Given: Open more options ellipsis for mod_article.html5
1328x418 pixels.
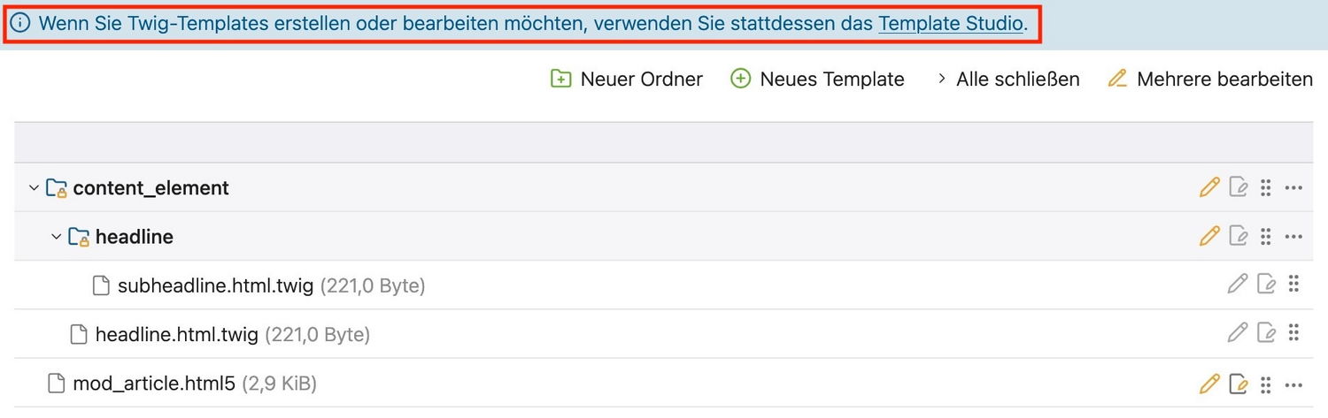Looking at the screenshot, I should pyautogui.click(x=1293, y=384).
